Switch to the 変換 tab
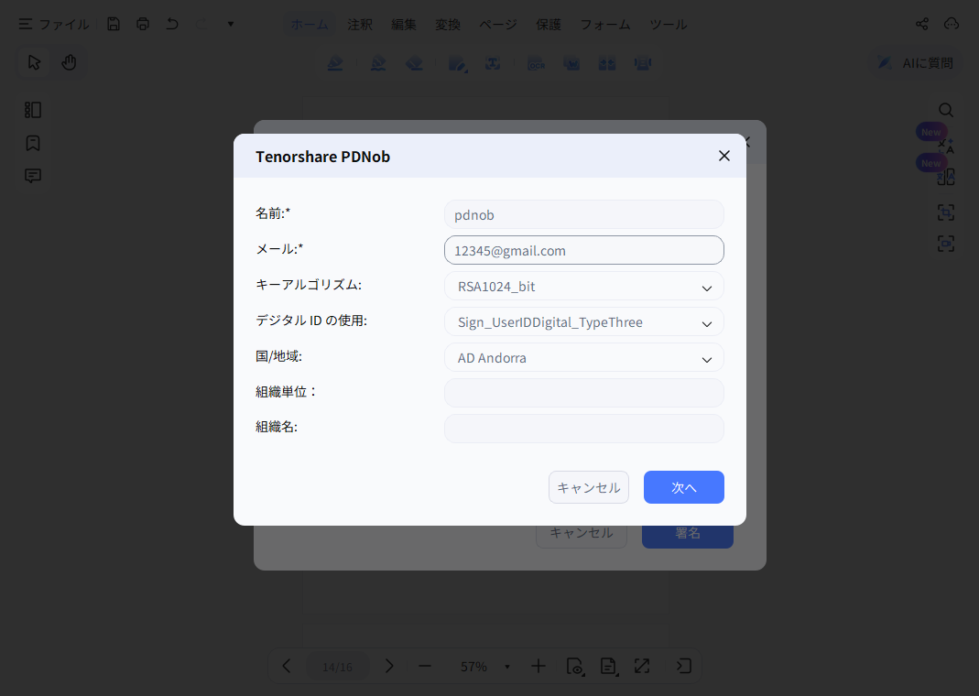Image resolution: width=979 pixels, height=696 pixels. tap(448, 25)
